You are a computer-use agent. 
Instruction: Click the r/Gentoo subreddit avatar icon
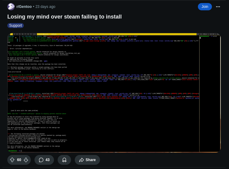(x=11, y=7)
